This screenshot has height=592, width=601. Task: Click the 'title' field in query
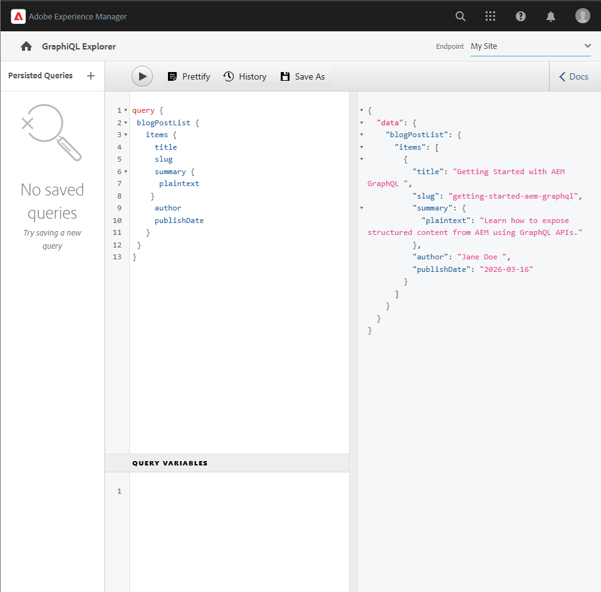point(165,147)
